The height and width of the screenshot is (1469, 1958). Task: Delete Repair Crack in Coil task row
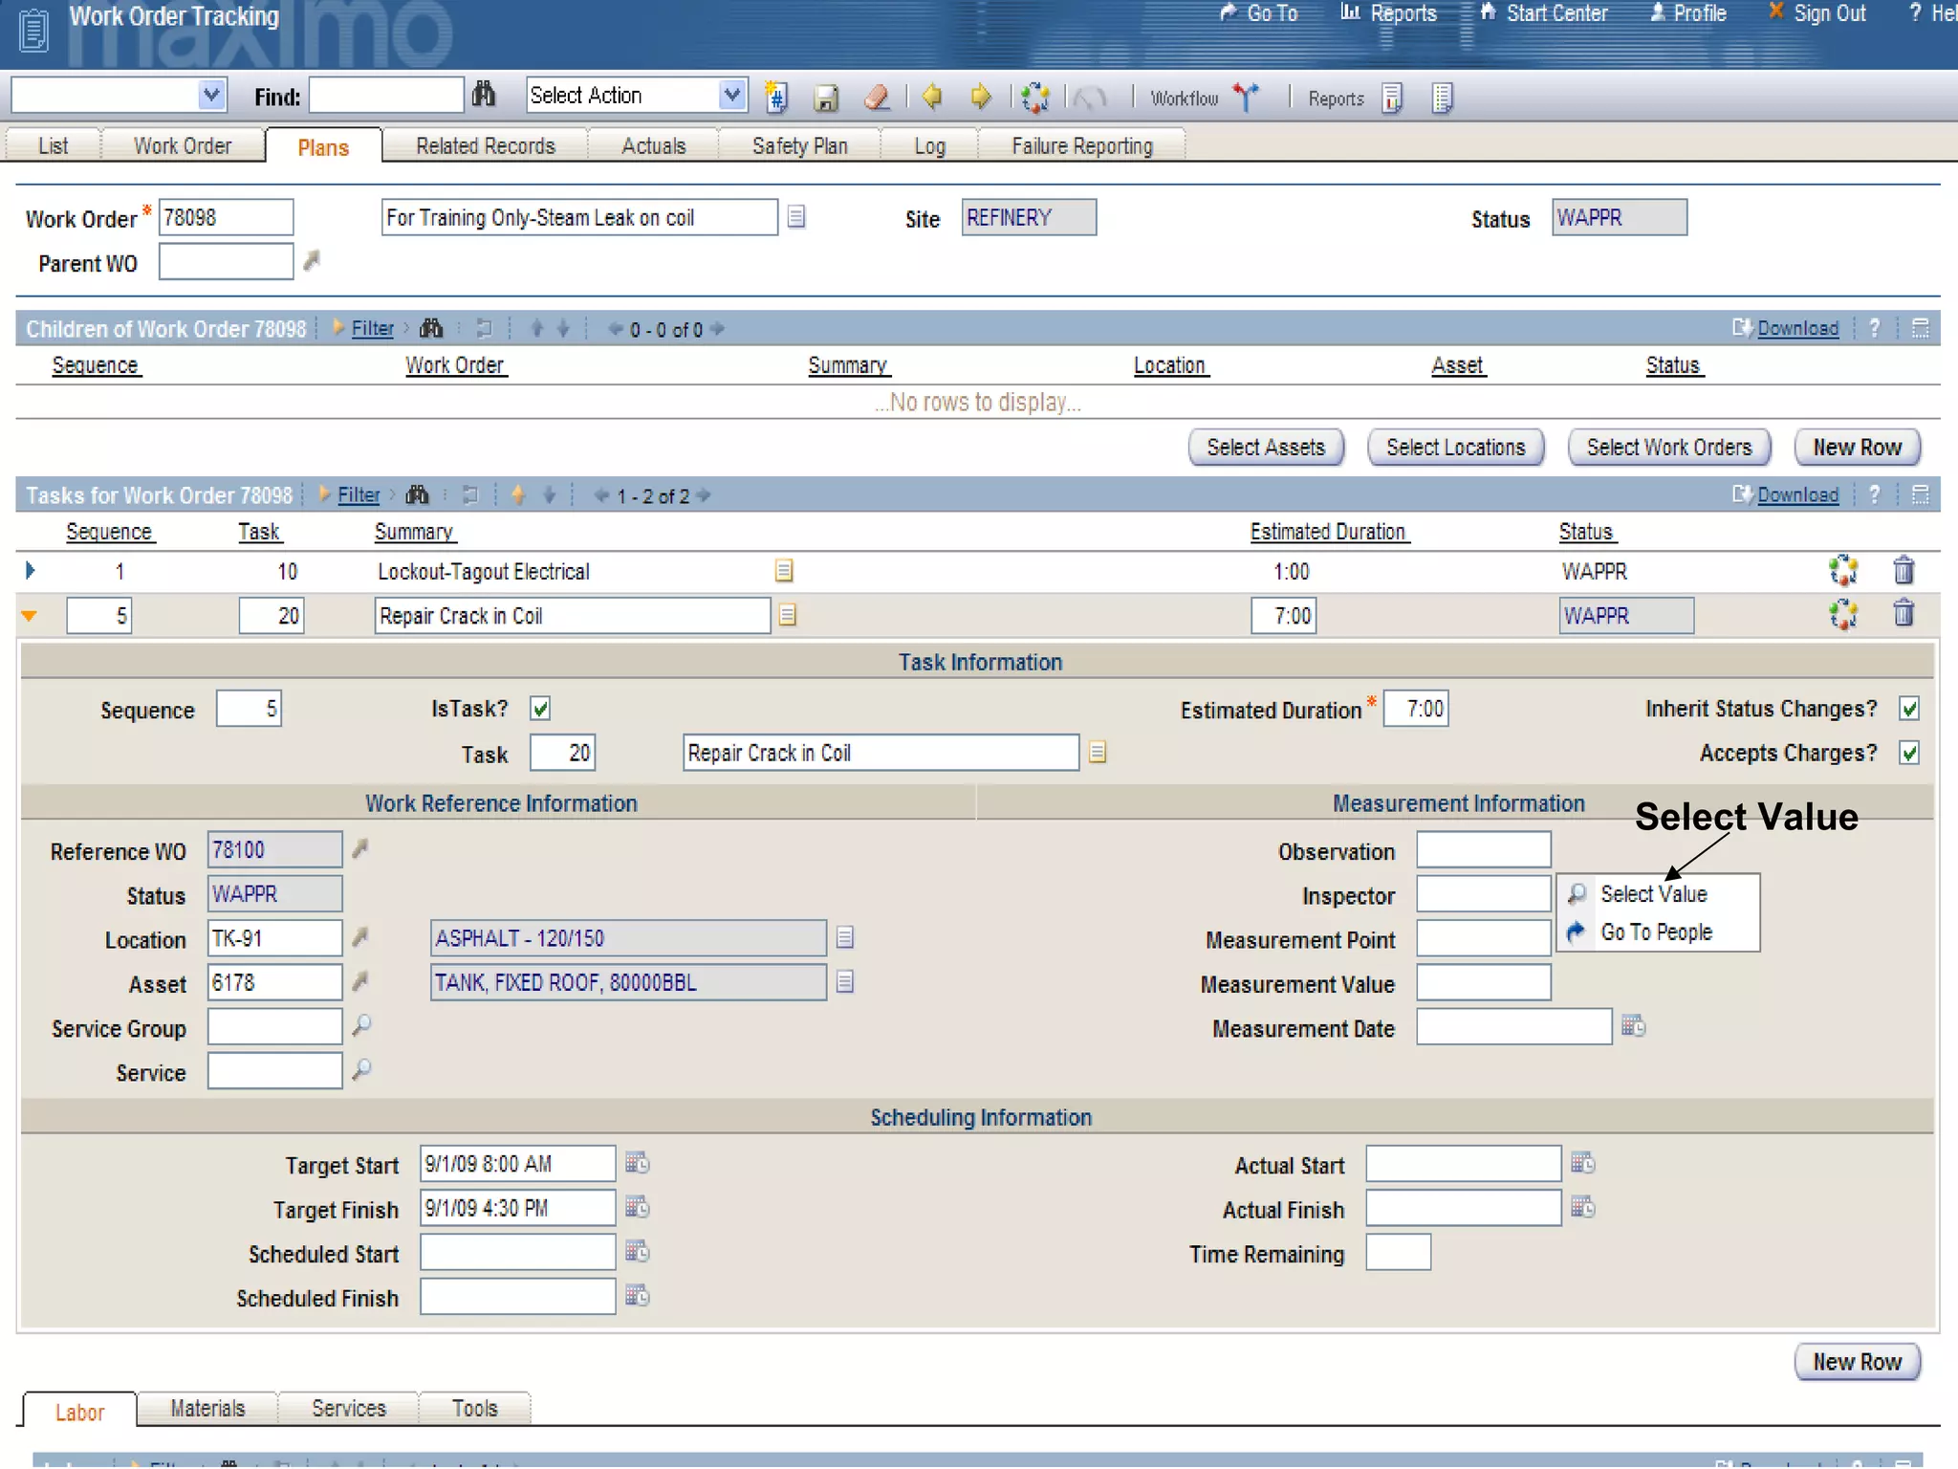[x=1903, y=613]
